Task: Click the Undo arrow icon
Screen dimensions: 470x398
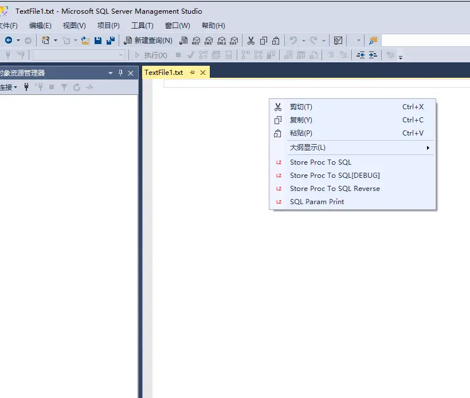Action: pyautogui.click(x=293, y=40)
